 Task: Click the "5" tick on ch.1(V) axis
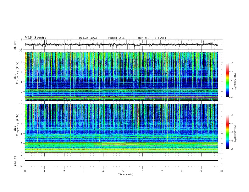[21, 40]
